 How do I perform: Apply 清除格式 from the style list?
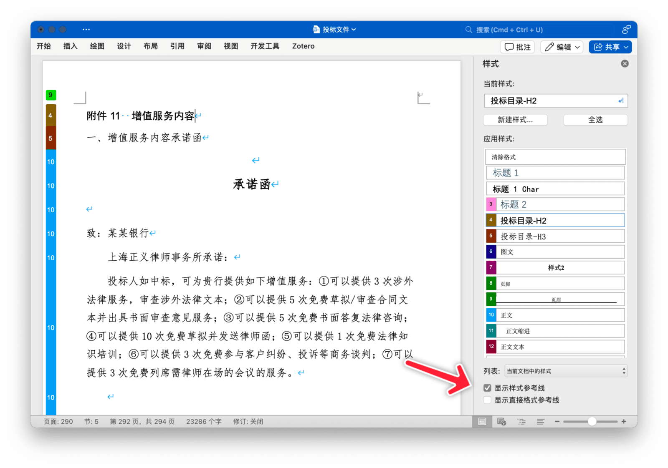555,157
